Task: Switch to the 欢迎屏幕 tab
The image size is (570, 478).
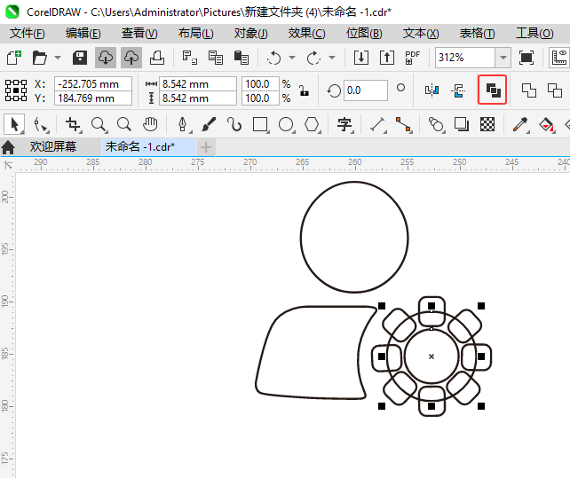Action: [x=52, y=146]
